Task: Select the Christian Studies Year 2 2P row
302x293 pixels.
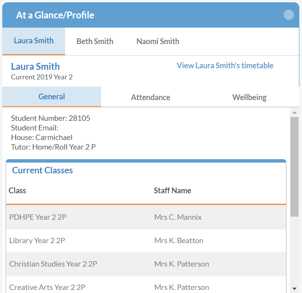Action: (53, 264)
